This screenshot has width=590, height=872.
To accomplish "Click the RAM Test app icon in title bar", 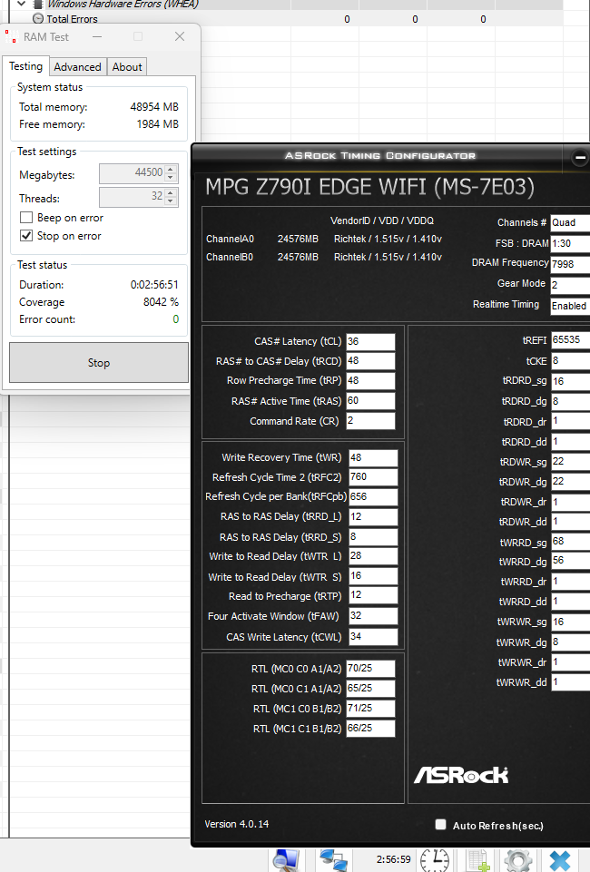I will pyautogui.click(x=11, y=36).
